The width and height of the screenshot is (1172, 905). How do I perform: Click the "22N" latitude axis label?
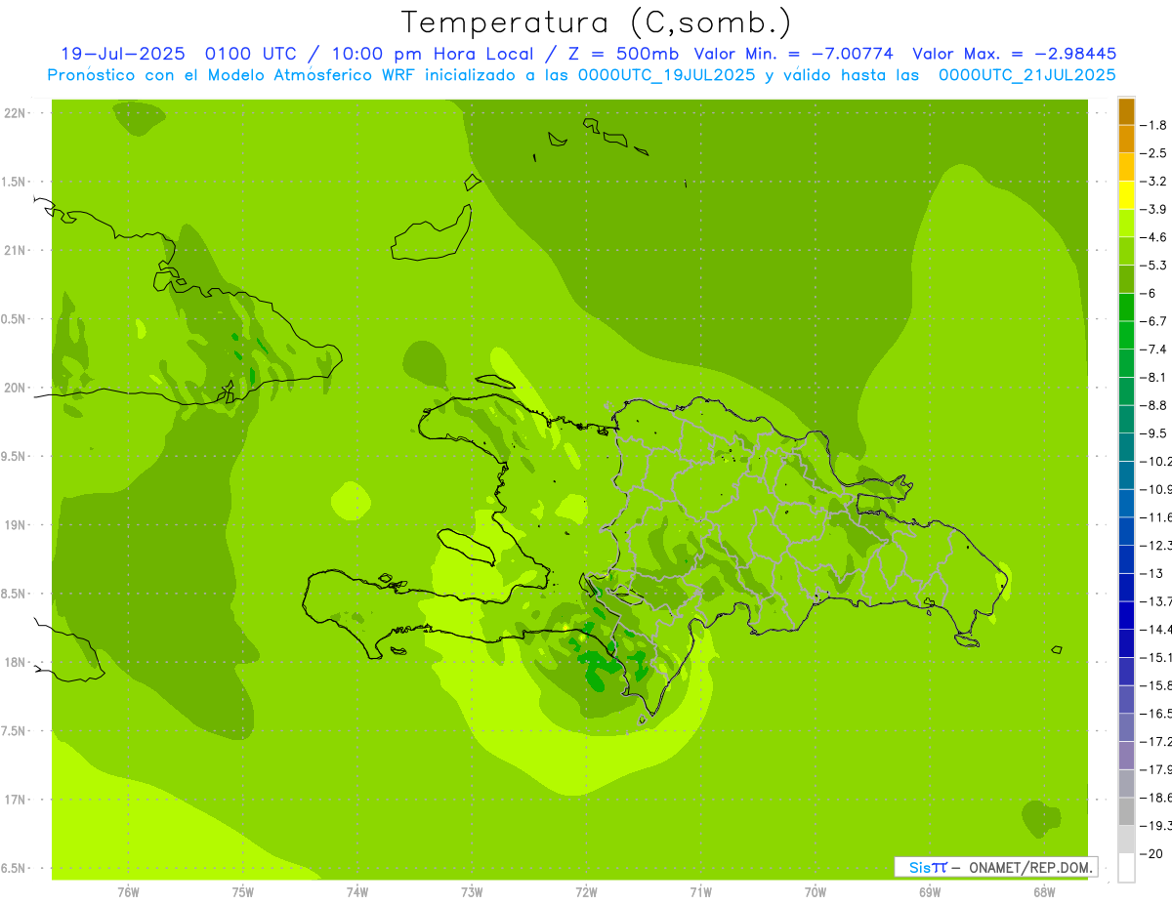16,113
